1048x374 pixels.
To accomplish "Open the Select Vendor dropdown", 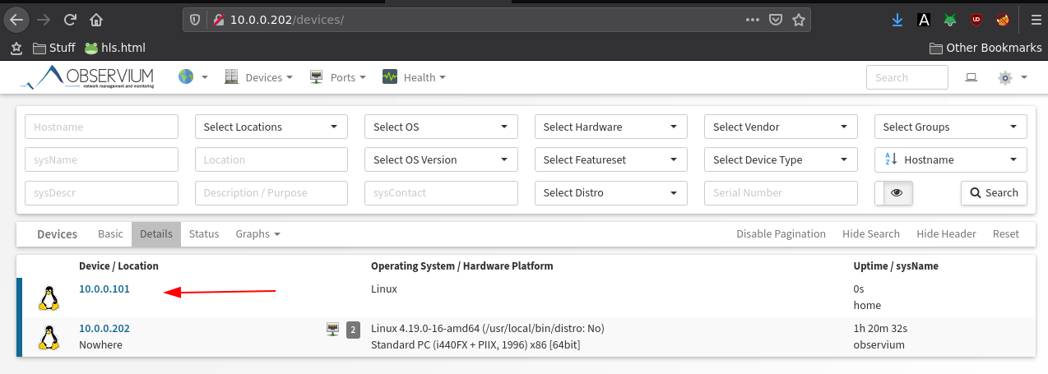I will 781,127.
